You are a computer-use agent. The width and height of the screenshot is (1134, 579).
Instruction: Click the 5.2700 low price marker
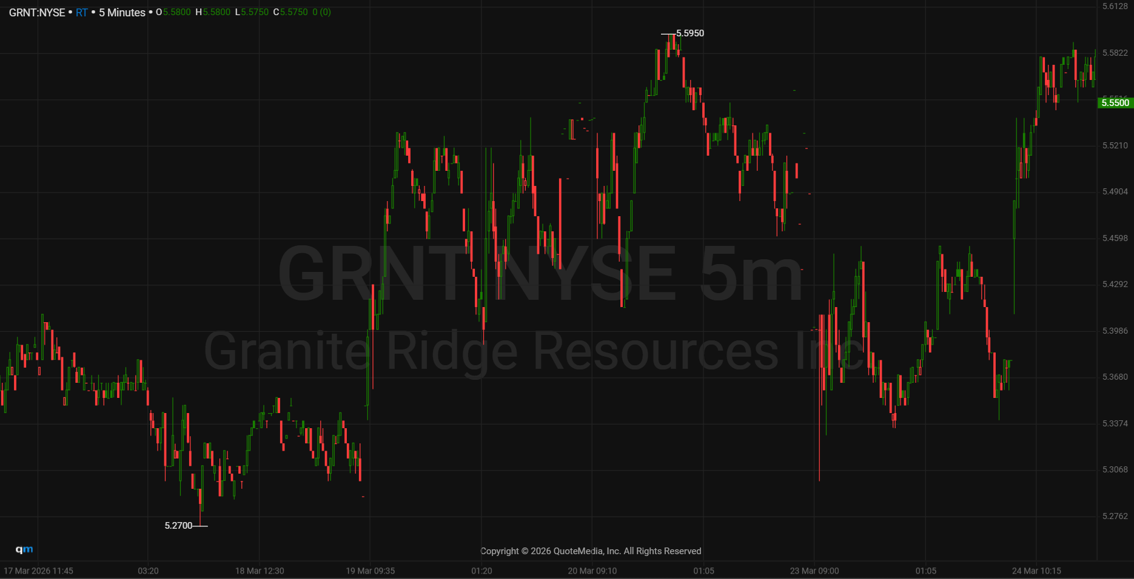[x=178, y=526]
